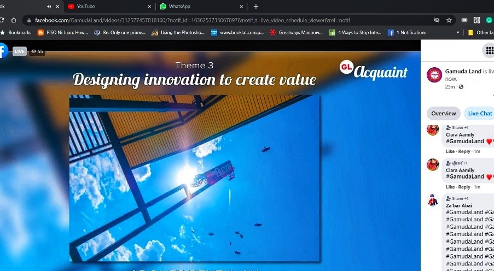Click the gray link-shaped extension icon

click(x=464, y=20)
